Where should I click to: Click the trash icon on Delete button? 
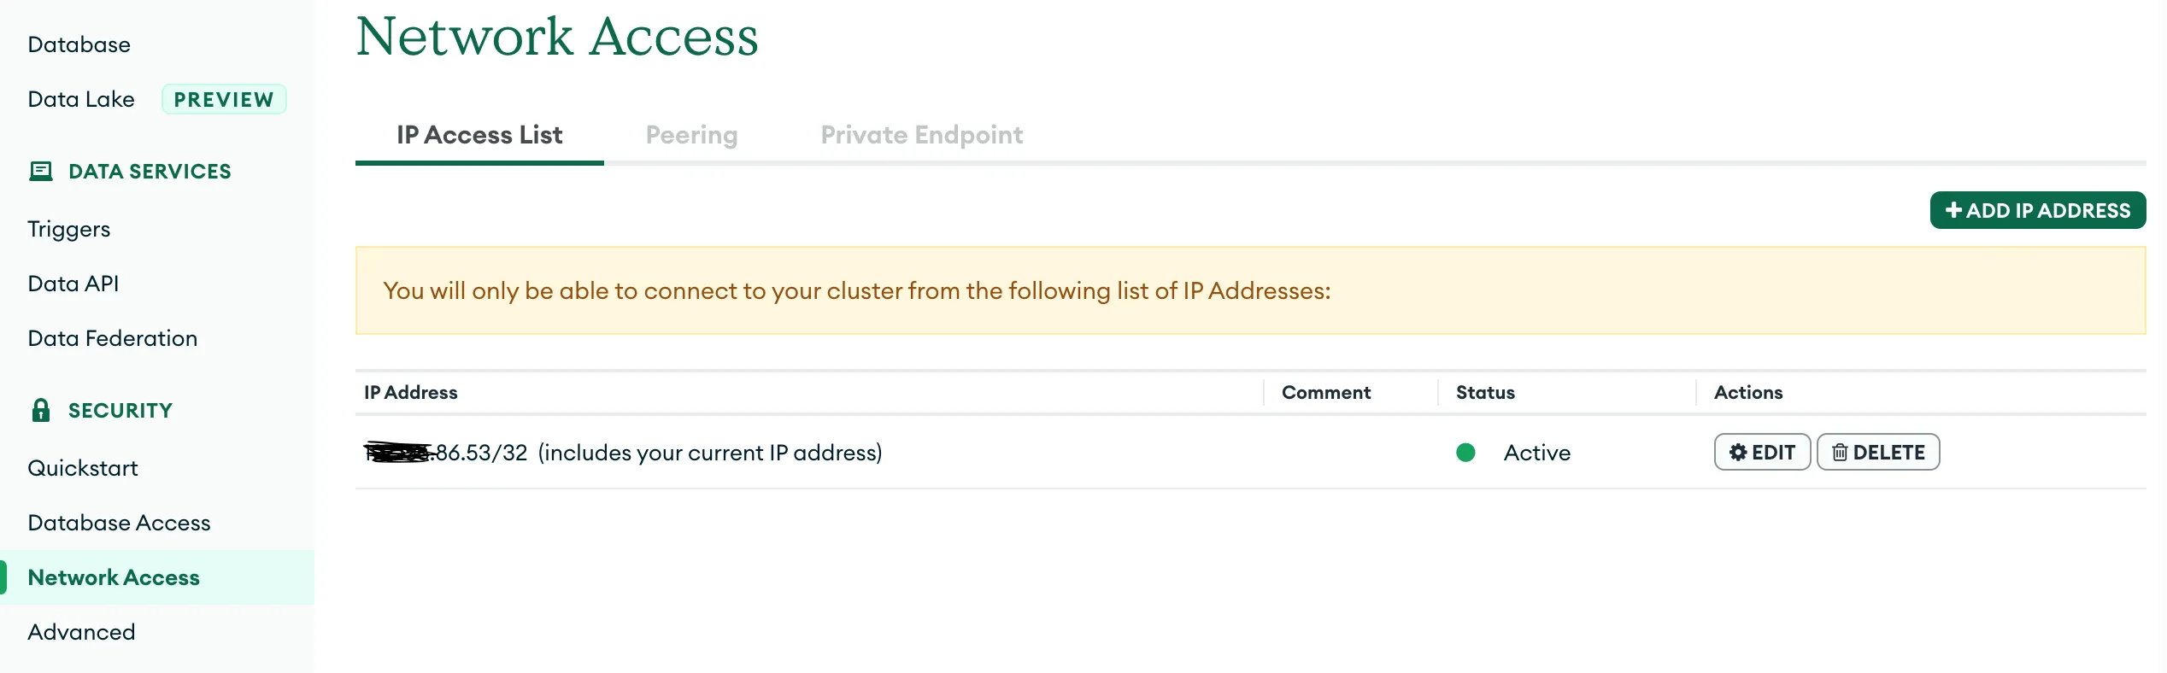[x=1840, y=453]
